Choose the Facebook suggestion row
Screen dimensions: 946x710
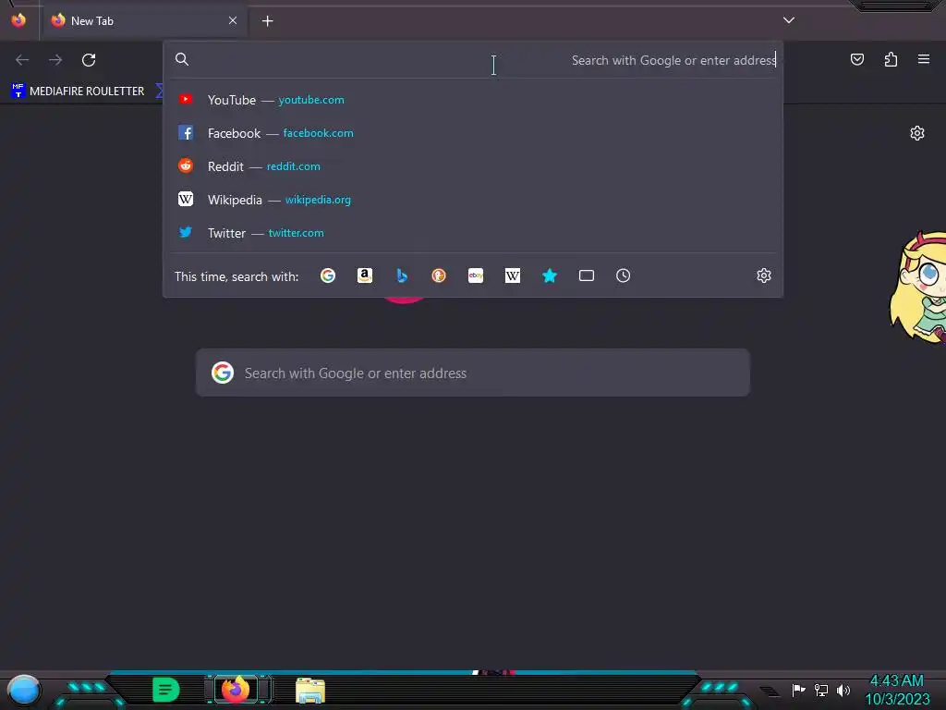473,133
